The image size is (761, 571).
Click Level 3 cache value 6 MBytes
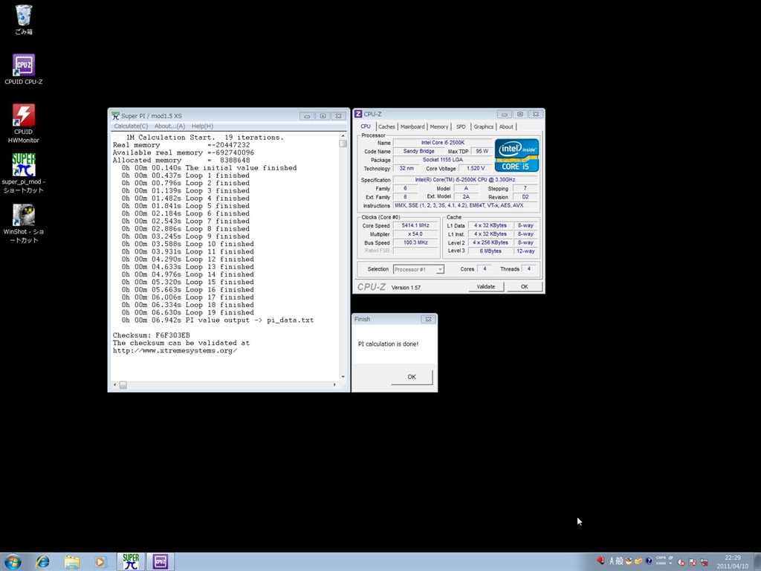[490, 251]
